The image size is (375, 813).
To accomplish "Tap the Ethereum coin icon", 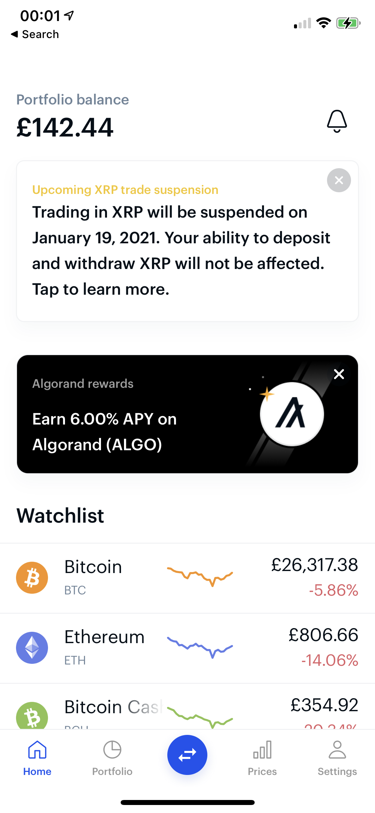I will pyautogui.click(x=32, y=648).
